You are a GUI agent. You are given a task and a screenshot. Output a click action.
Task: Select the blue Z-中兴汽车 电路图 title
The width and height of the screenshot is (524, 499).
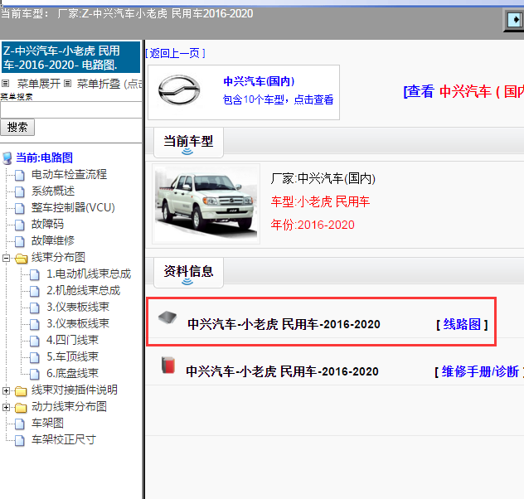[70, 57]
